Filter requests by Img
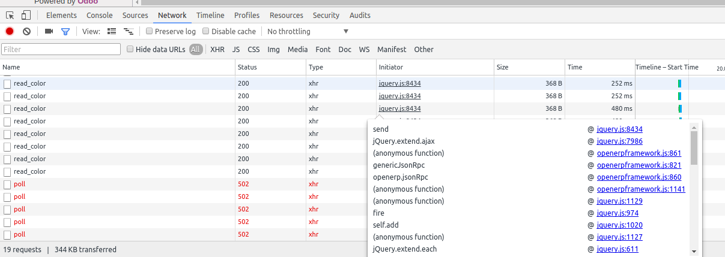725x257 pixels. 273,49
